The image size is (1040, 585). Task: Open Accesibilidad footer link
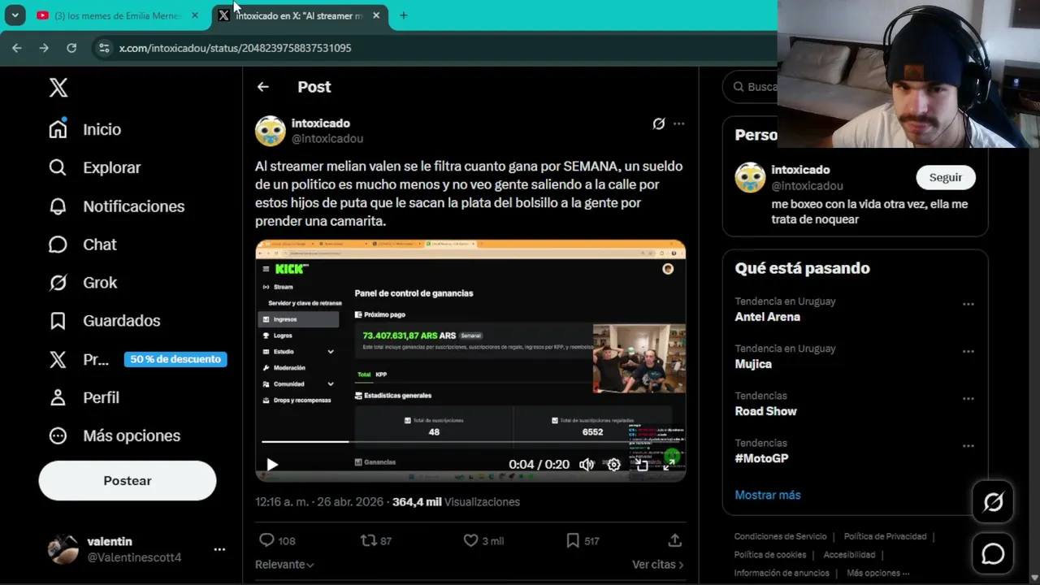coord(849,555)
